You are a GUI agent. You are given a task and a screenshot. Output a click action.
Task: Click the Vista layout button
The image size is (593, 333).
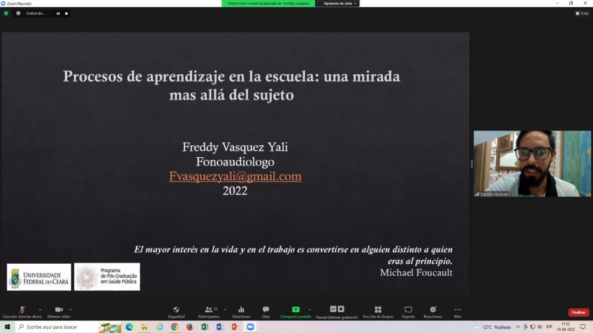coord(581,13)
